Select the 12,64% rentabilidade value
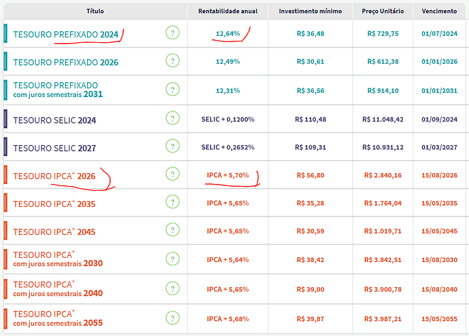469x336 pixels. [228, 33]
